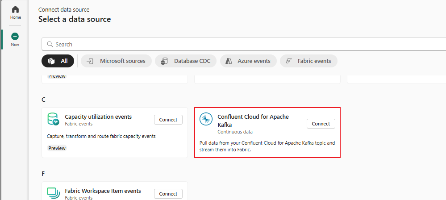Click the Fabric Workspace Item events icon

coord(54,193)
